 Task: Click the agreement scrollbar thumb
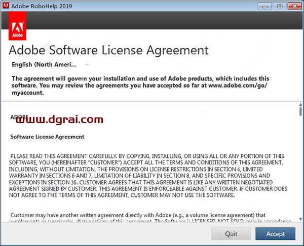pos(300,112)
